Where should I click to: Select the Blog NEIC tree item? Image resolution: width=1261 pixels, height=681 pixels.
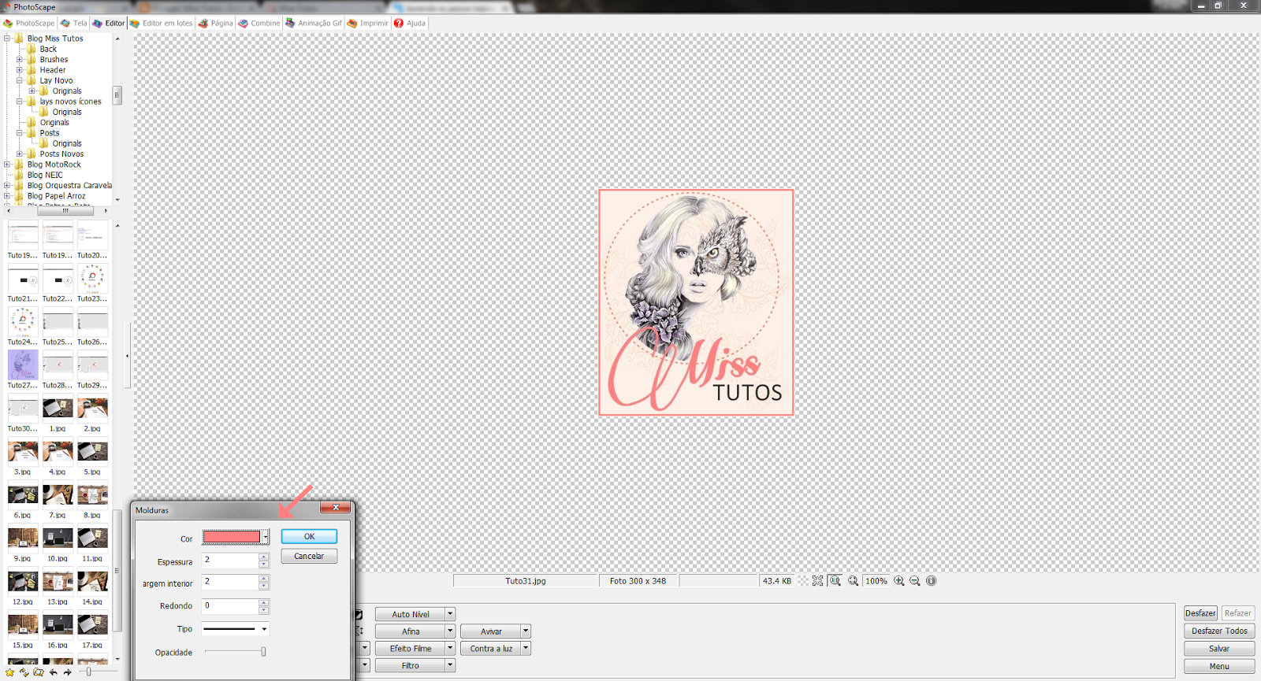pyautogui.click(x=44, y=175)
